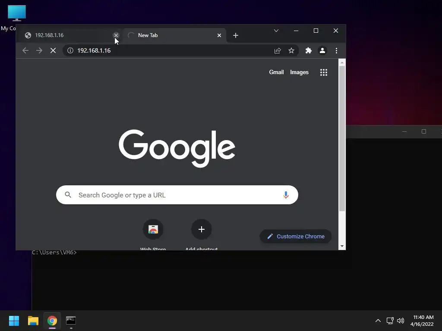Open Command Prompt from the taskbar
The width and height of the screenshot is (442, 331).
click(x=71, y=321)
